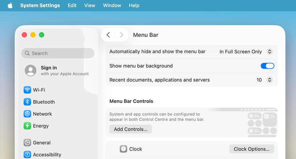Click the Menu Bar Controls heading
Image resolution: width=296 pixels, height=159 pixels.
[131, 101]
